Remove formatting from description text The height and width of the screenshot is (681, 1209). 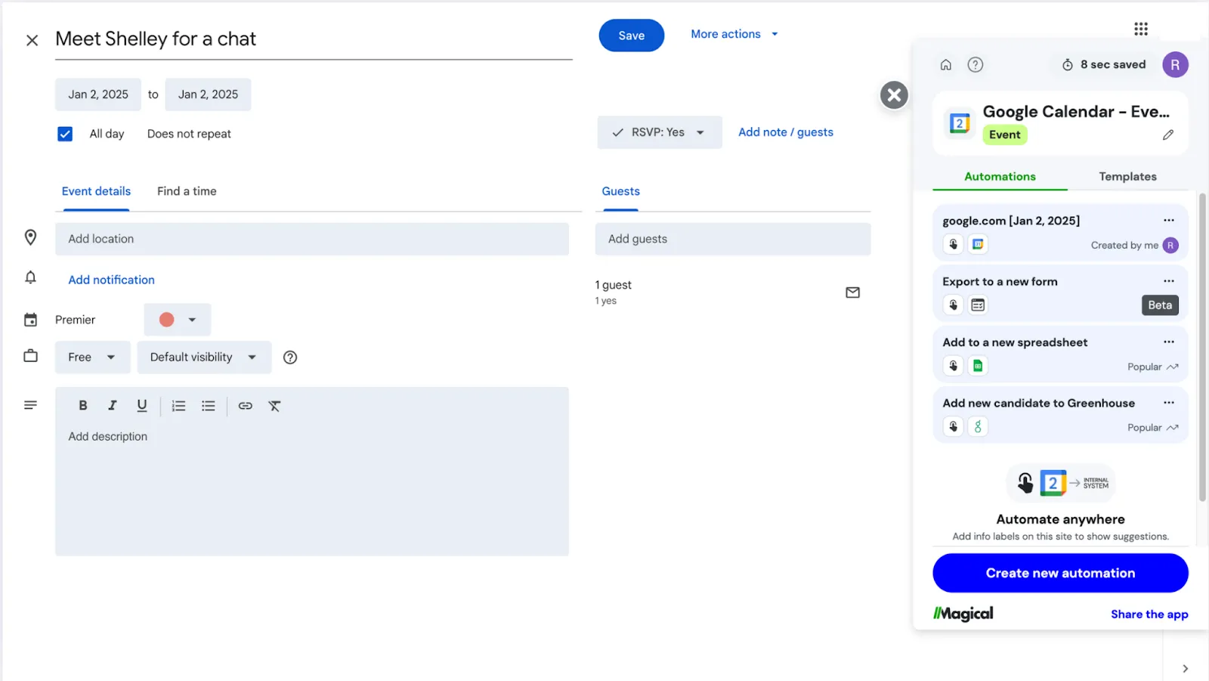tap(274, 406)
